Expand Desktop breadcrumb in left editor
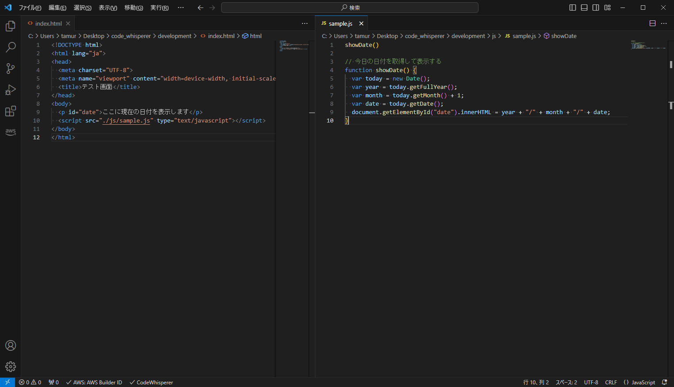674x387 pixels. click(94, 36)
